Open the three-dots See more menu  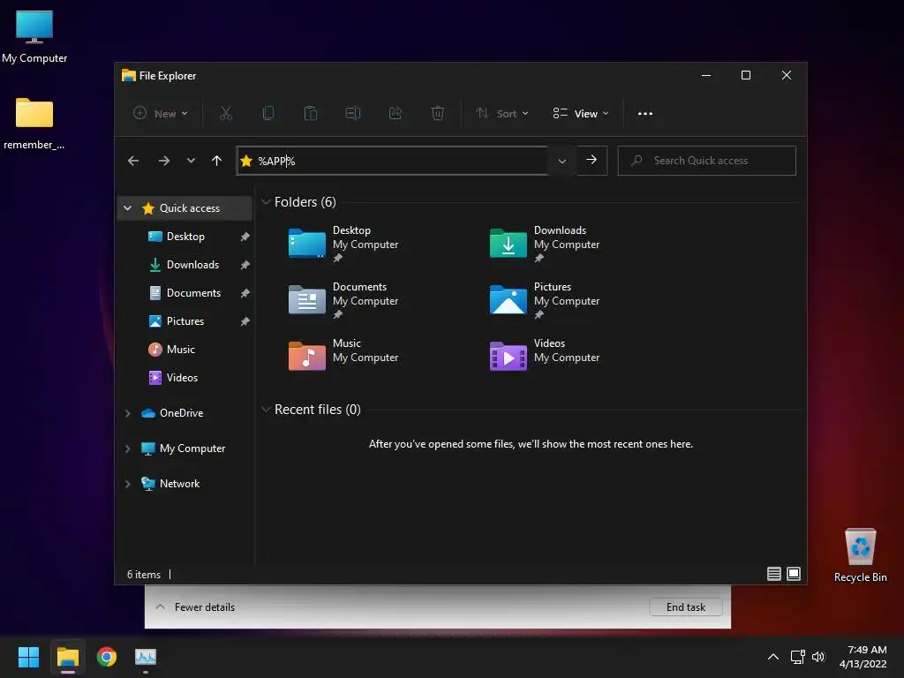[x=645, y=114]
